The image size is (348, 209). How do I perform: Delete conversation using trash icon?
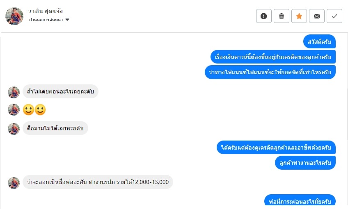click(282, 16)
